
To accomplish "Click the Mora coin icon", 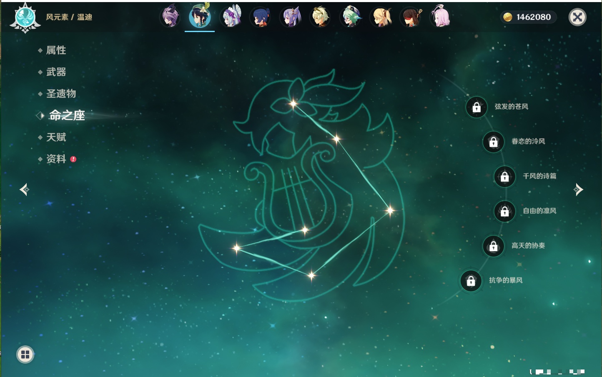I will (x=507, y=17).
